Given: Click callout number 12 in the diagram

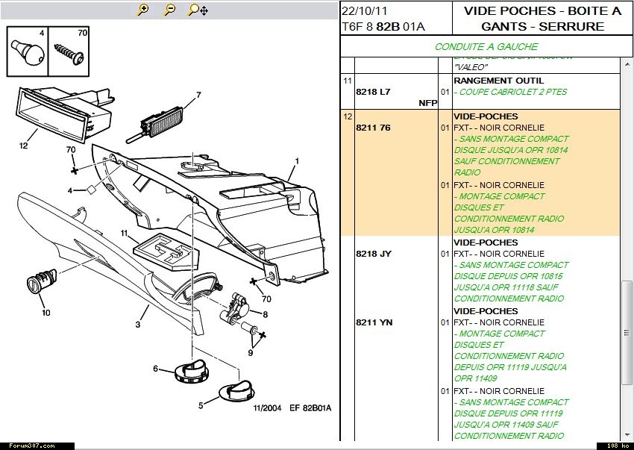Looking at the screenshot, I should click(x=24, y=146).
